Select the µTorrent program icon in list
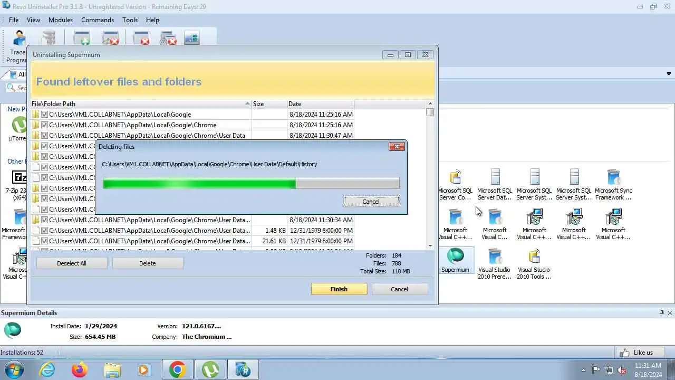The height and width of the screenshot is (380, 675). pyautogui.click(x=19, y=129)
